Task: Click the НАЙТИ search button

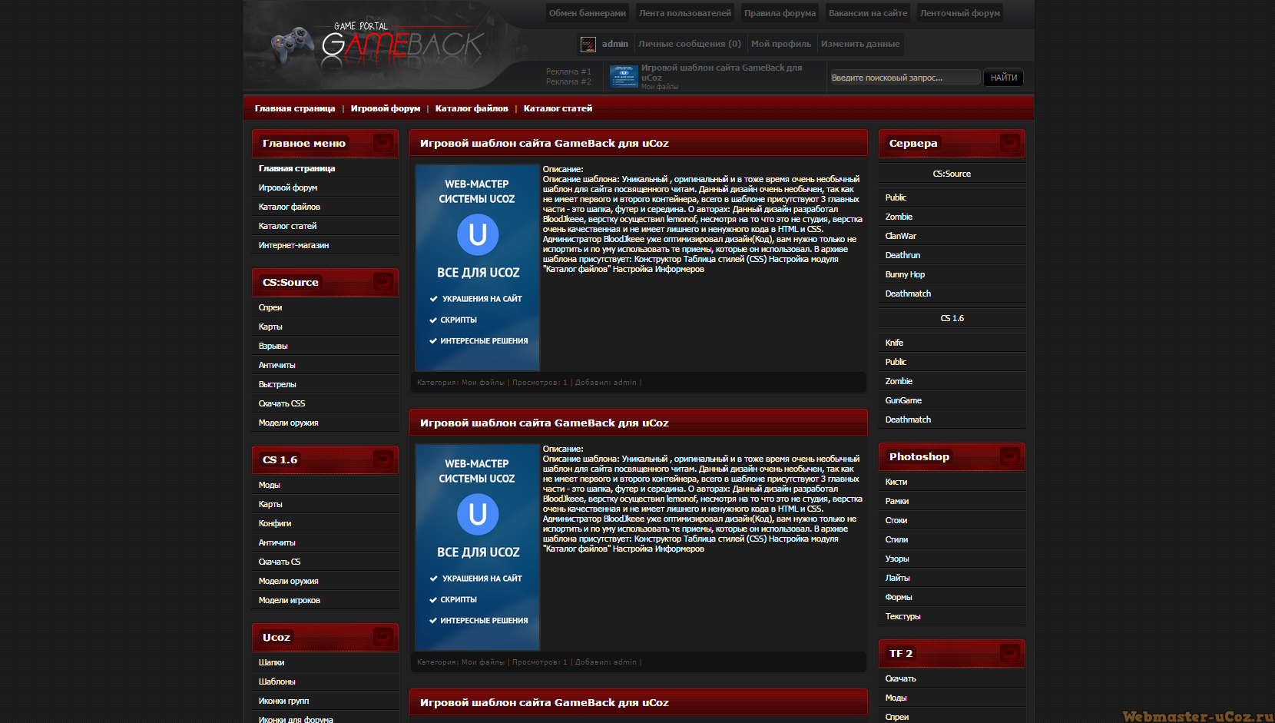Action: pos(1003,78)
